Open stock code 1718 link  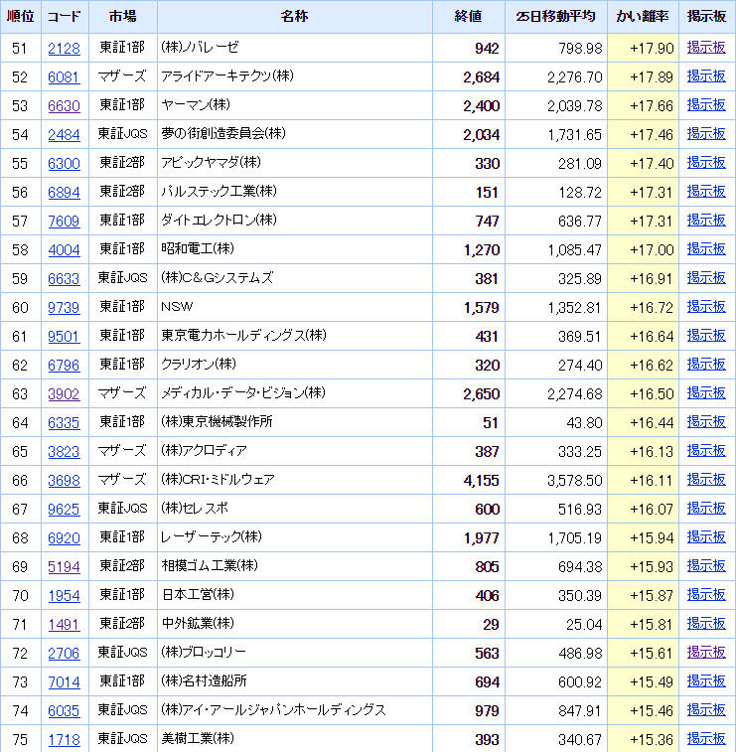[64, 739]
